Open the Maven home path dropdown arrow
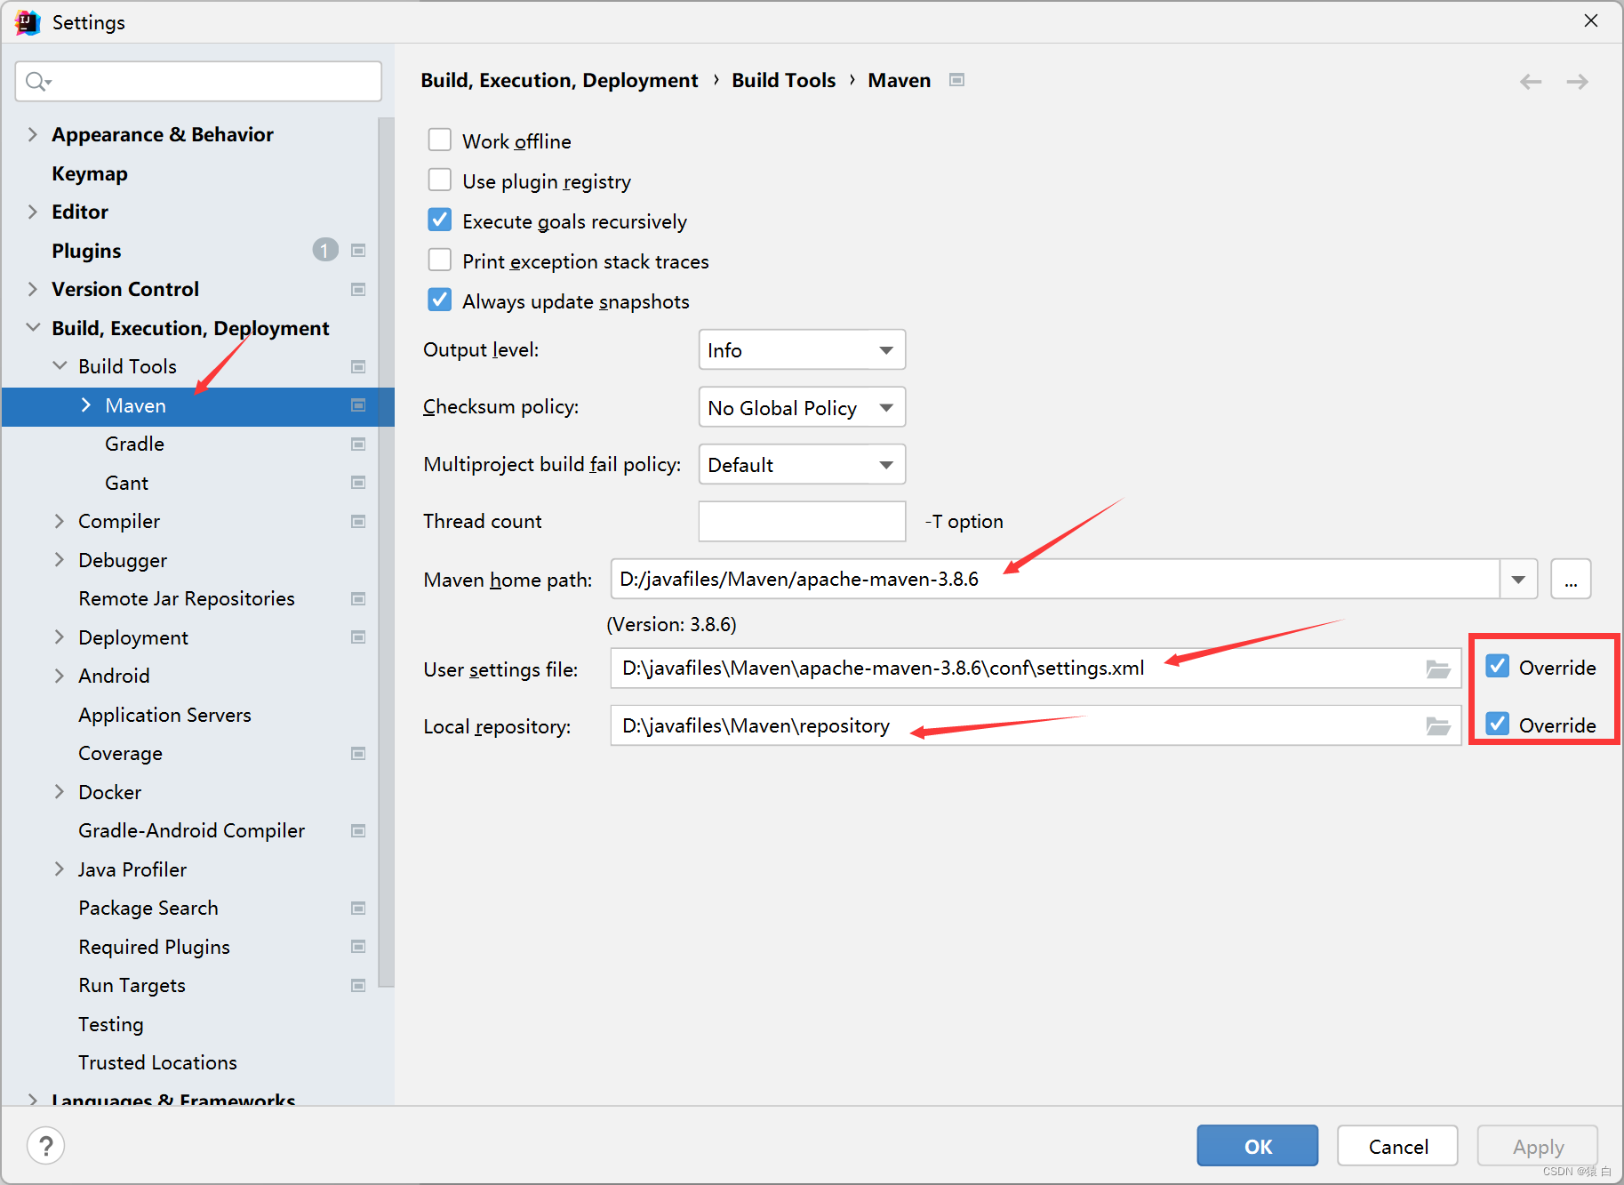Image resolution: width=1624 pixels, height=1185 pixels. (1518, 580)
